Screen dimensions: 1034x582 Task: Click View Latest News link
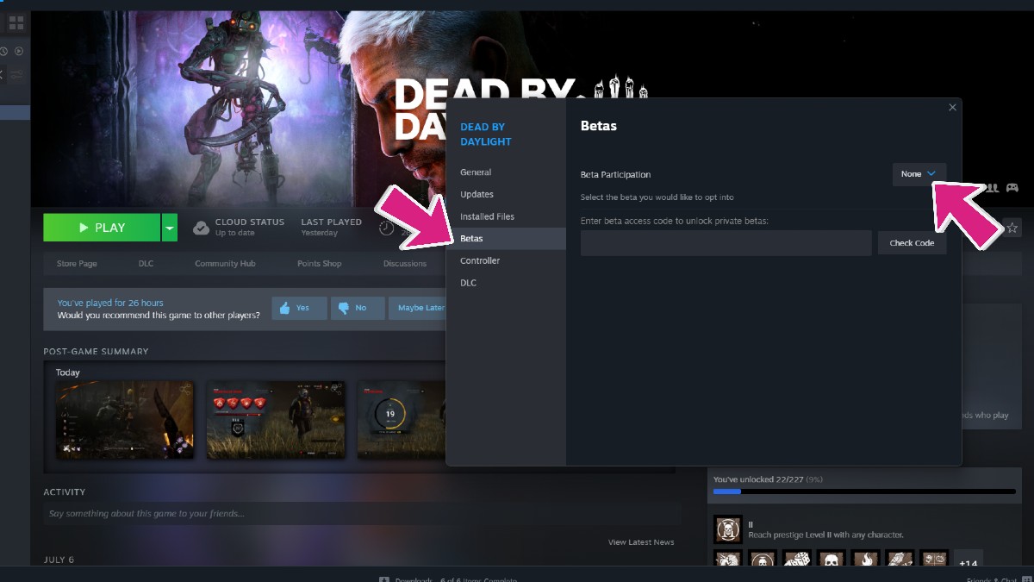[x=641, y=542]
